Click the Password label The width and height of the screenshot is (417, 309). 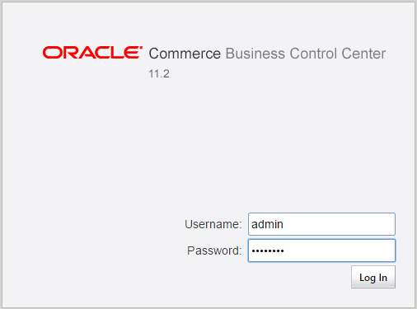coord(214,250)
